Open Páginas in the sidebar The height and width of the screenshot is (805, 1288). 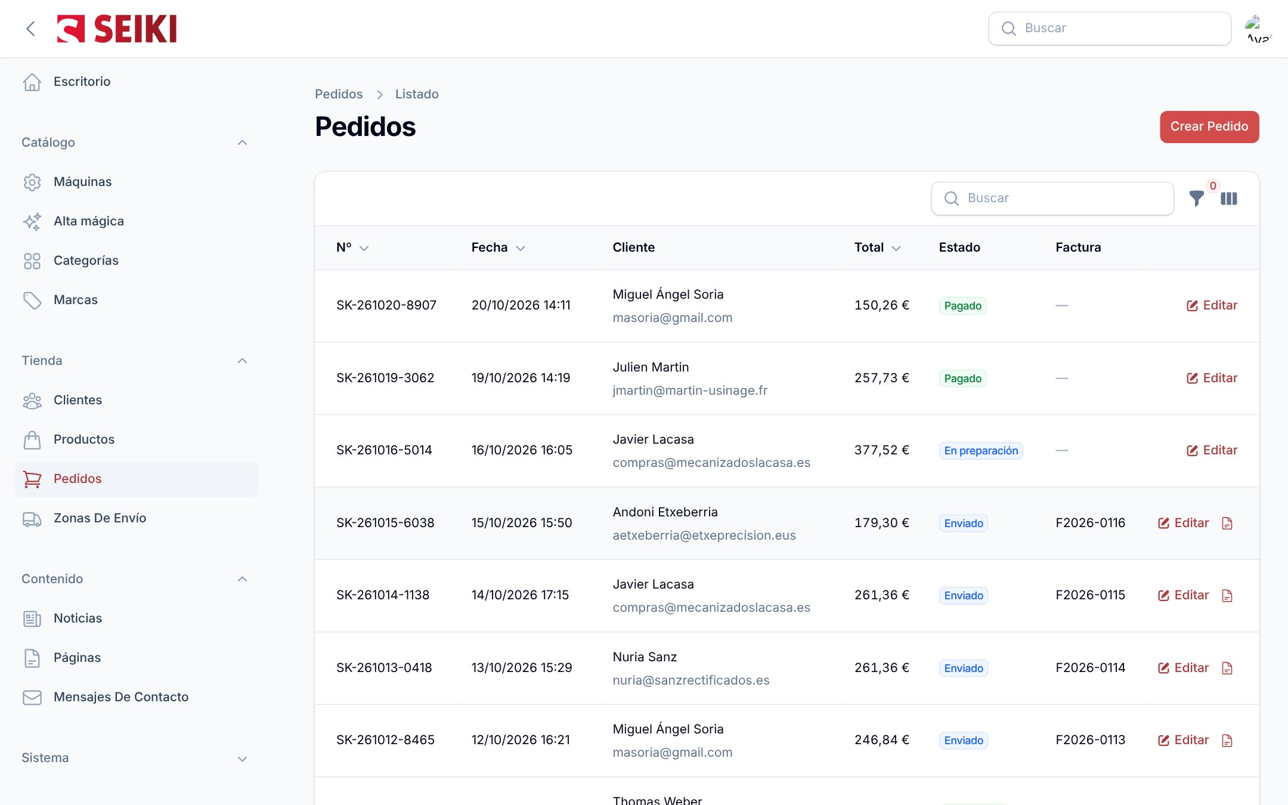pyautogui.click(x=137, y=658)
